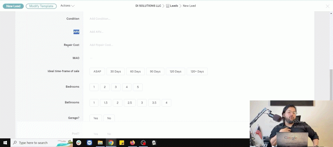333x147 pixels.
Task: Click the New Lead button
Action: pyautogui.click(x=13, y=6)
